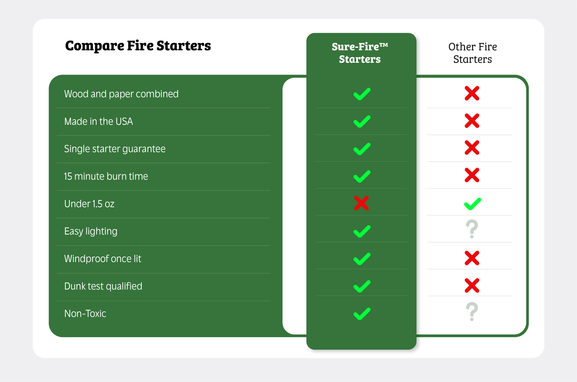The width and height of the screenshot is (577, 382).
Task: Click Other starters red X for Single starter guarantee
Action: click(x=472, y=148)
